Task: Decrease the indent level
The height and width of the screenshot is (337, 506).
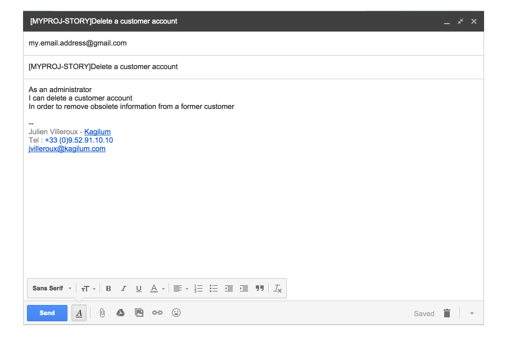Action: [229, 288]
